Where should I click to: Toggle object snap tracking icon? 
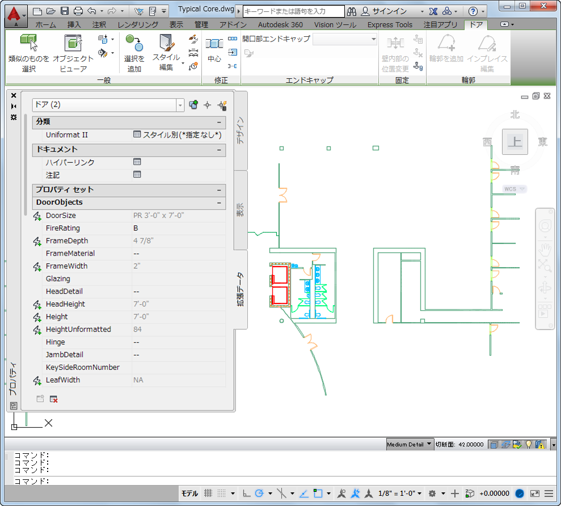(303, 494)
